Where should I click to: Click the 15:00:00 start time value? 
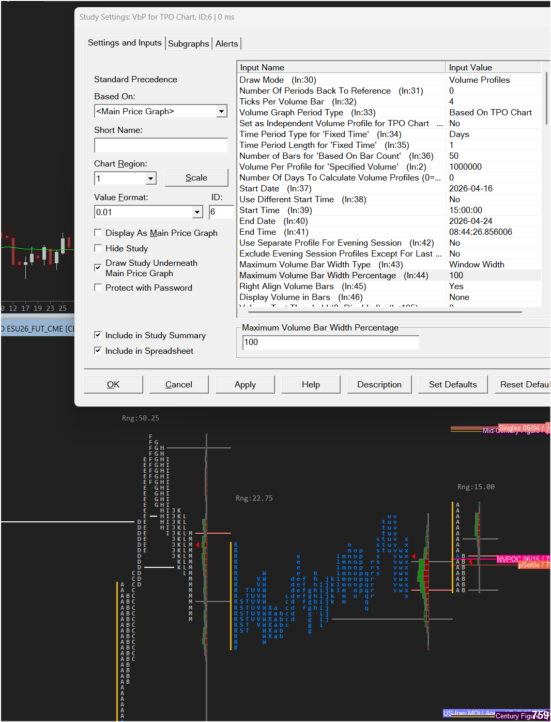[493, 210]
